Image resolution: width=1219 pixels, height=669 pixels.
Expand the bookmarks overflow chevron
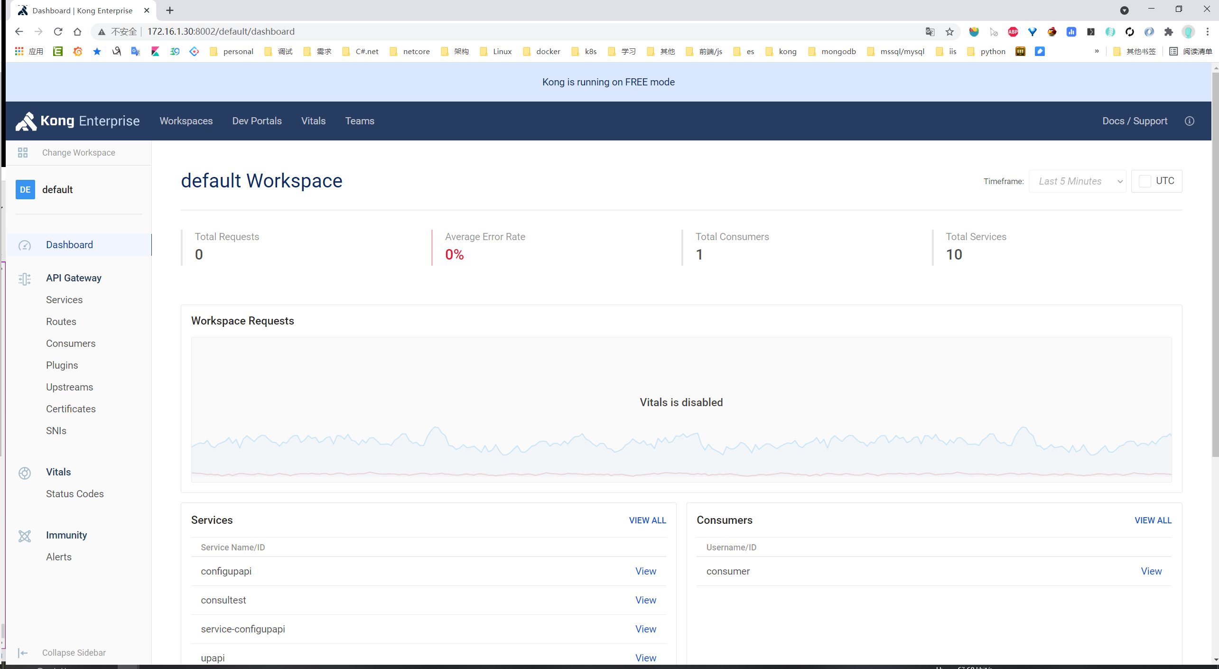(1097, 51)
